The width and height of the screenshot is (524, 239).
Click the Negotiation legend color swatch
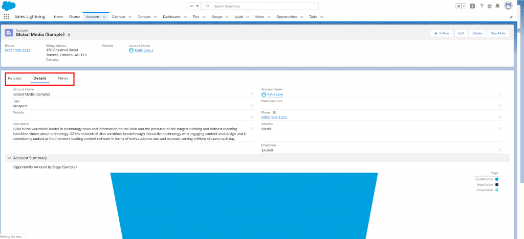497,185
